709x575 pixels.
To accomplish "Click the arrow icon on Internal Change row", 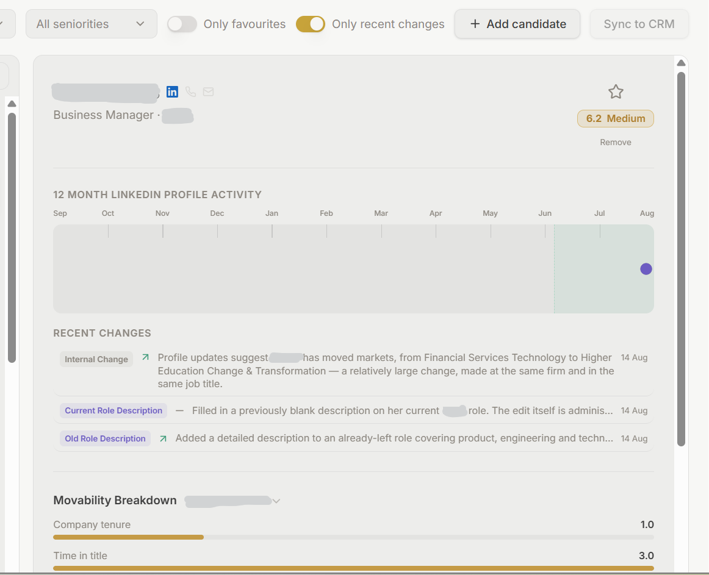I will pyautogui.click(x=145, y=357).
